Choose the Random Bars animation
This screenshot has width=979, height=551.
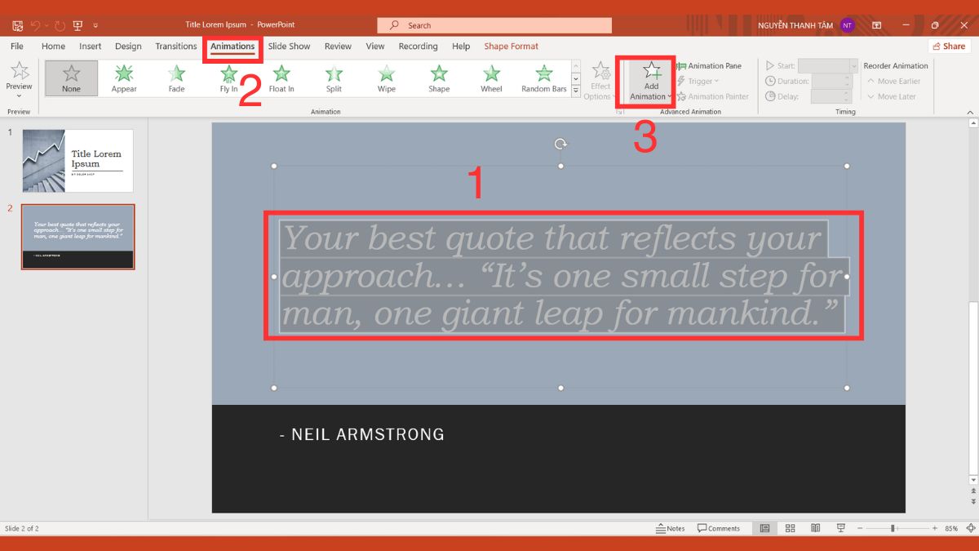pyautogui.click(x=543, y=78)
